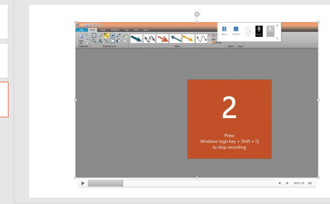Open the Effects dropdown

click(217, 42)
